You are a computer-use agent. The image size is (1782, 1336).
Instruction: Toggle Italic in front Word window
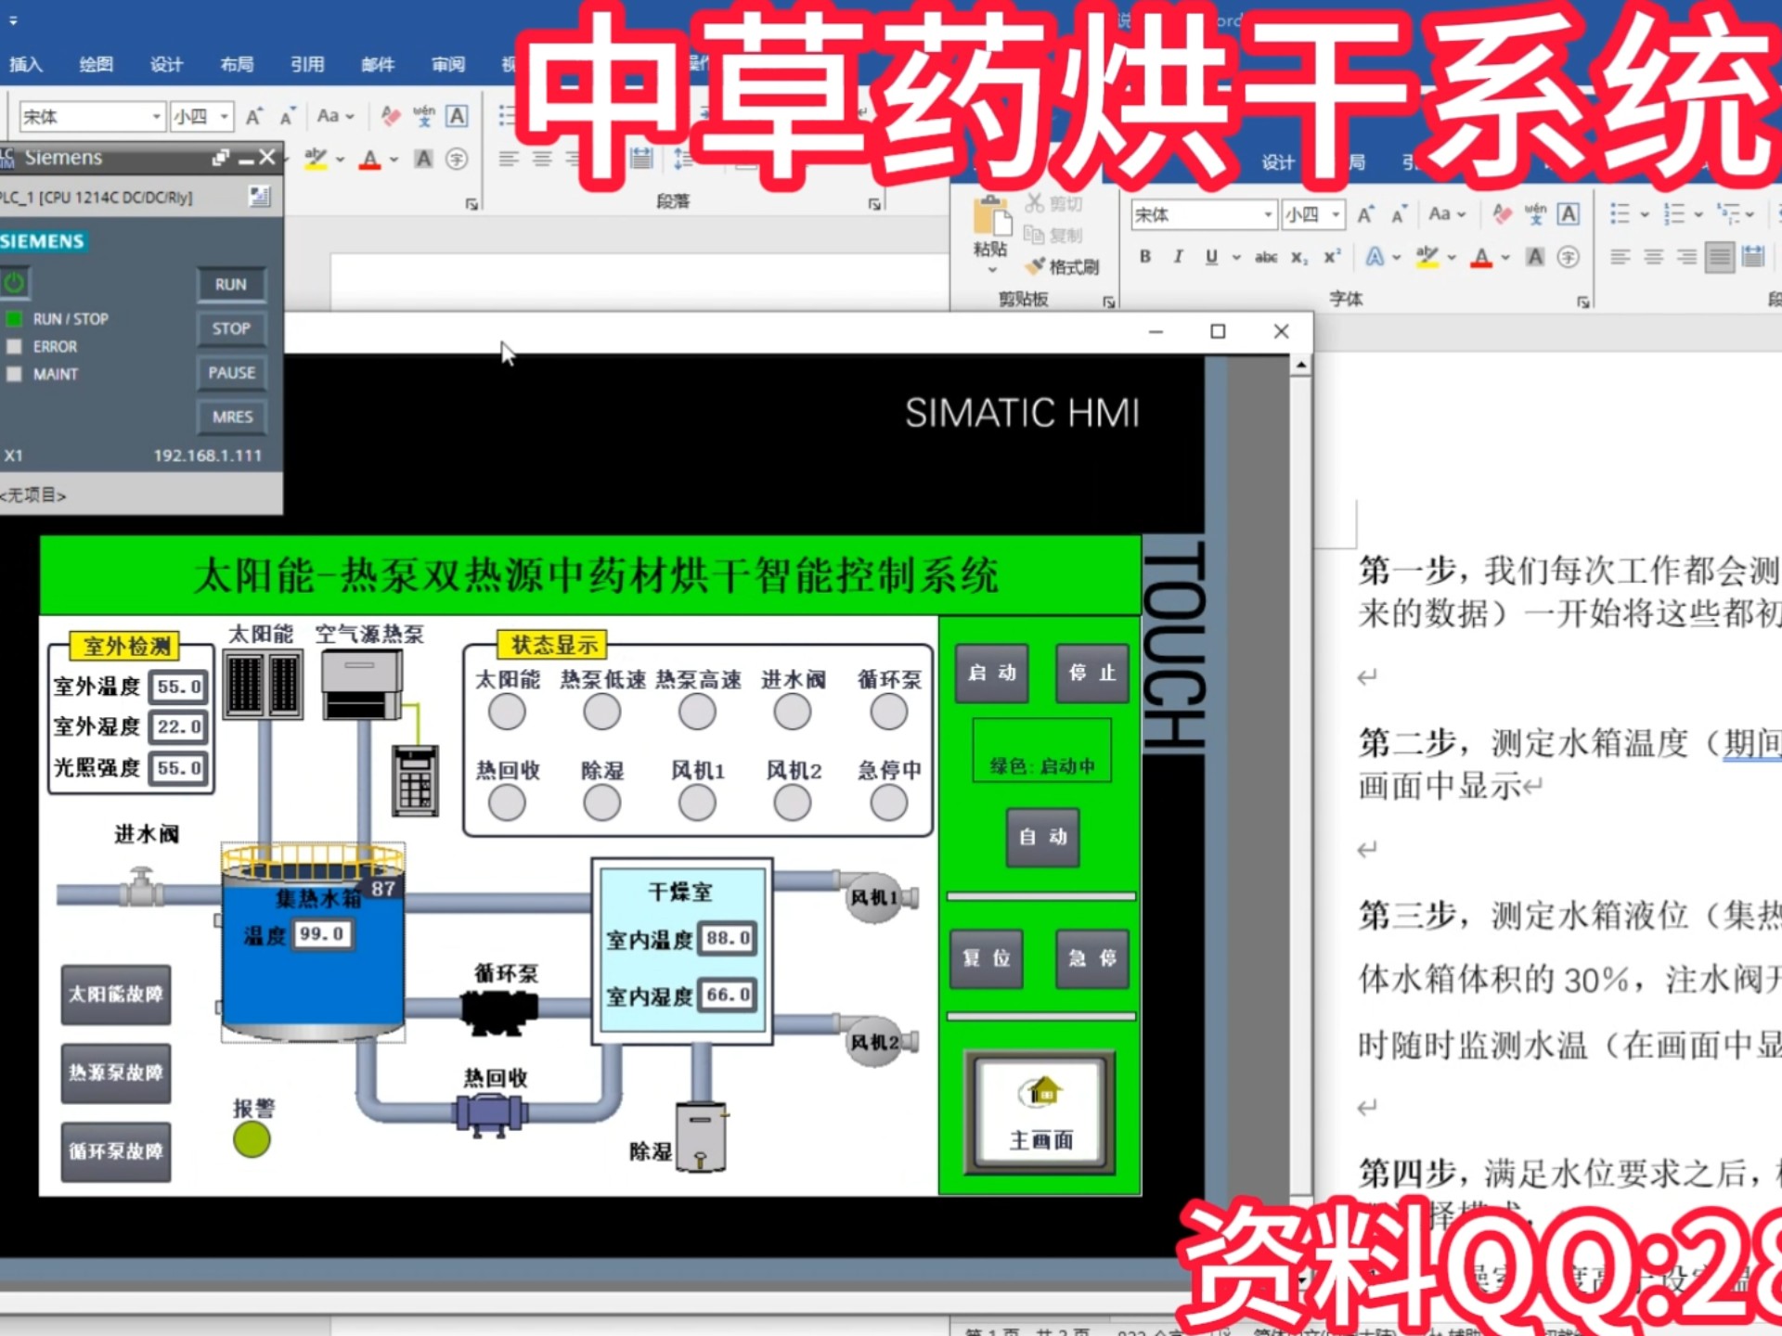coord(1178,257)
